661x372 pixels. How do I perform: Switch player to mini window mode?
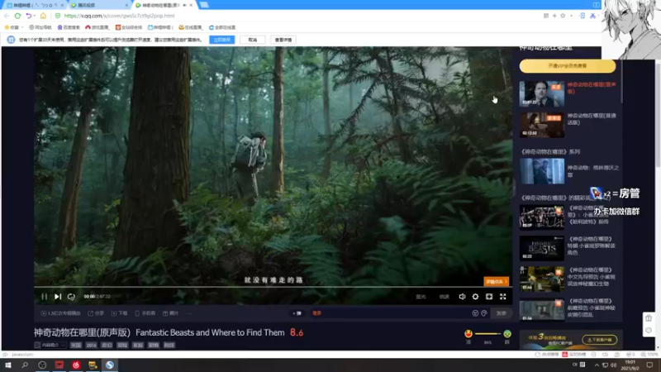pyautogui.click(x=489, y=297)
